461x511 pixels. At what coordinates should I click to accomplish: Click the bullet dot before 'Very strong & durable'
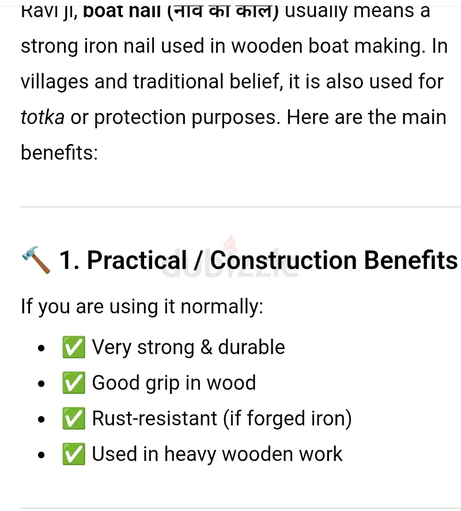pos(41,349)
